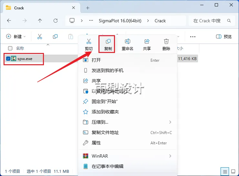The image size is (239, 176).
Task: Toggle the select-all checkbox by 名称
Action: pos(10,48)
